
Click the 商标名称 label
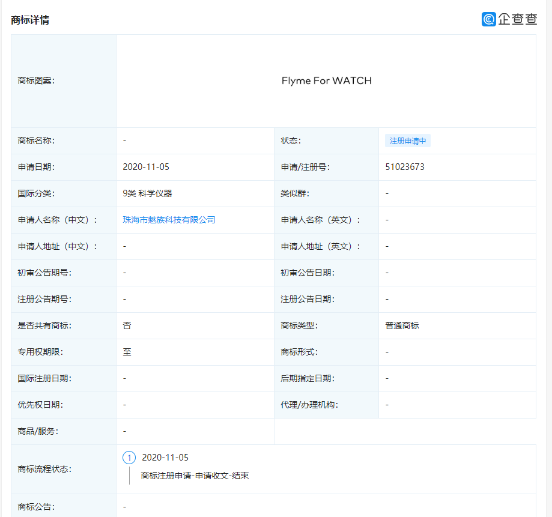tap(36, 141)
